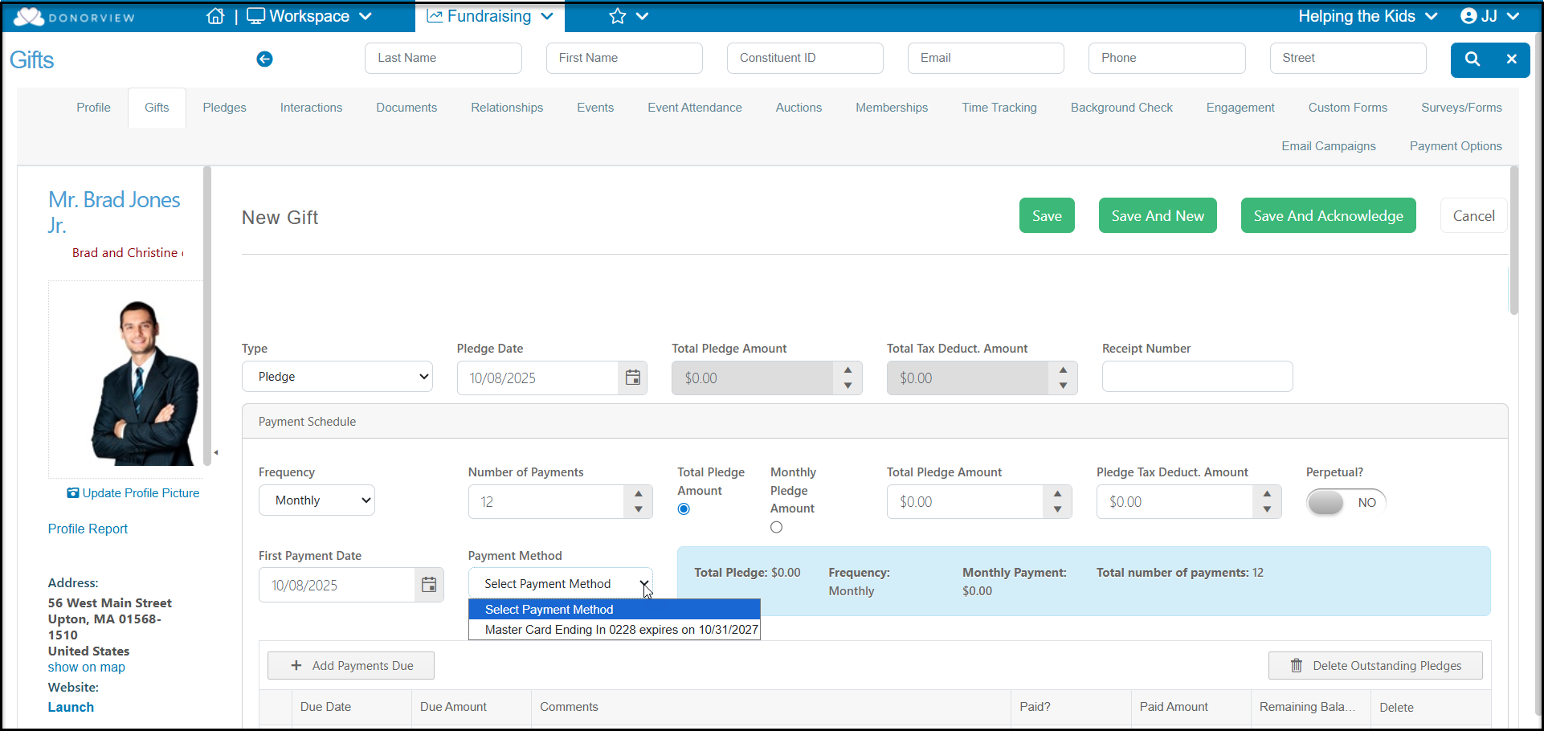This screenshot has width=1544, height=731.
Task: Open the Background Check tab
Action: [x=1121, y=108]
